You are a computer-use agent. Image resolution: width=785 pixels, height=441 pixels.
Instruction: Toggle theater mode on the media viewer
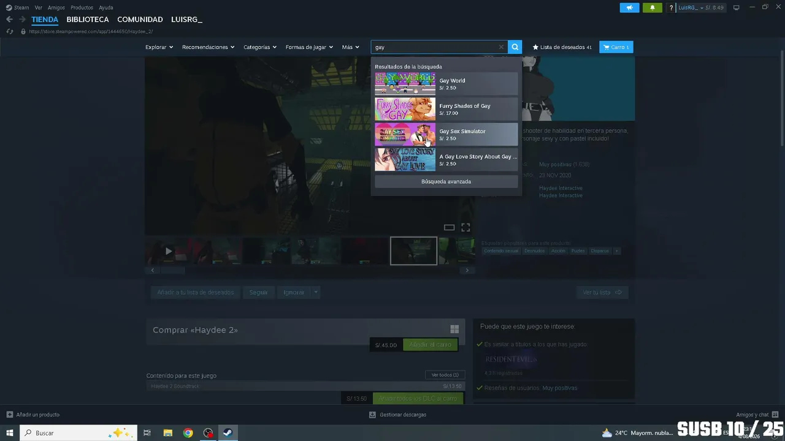tap(449, 228)
